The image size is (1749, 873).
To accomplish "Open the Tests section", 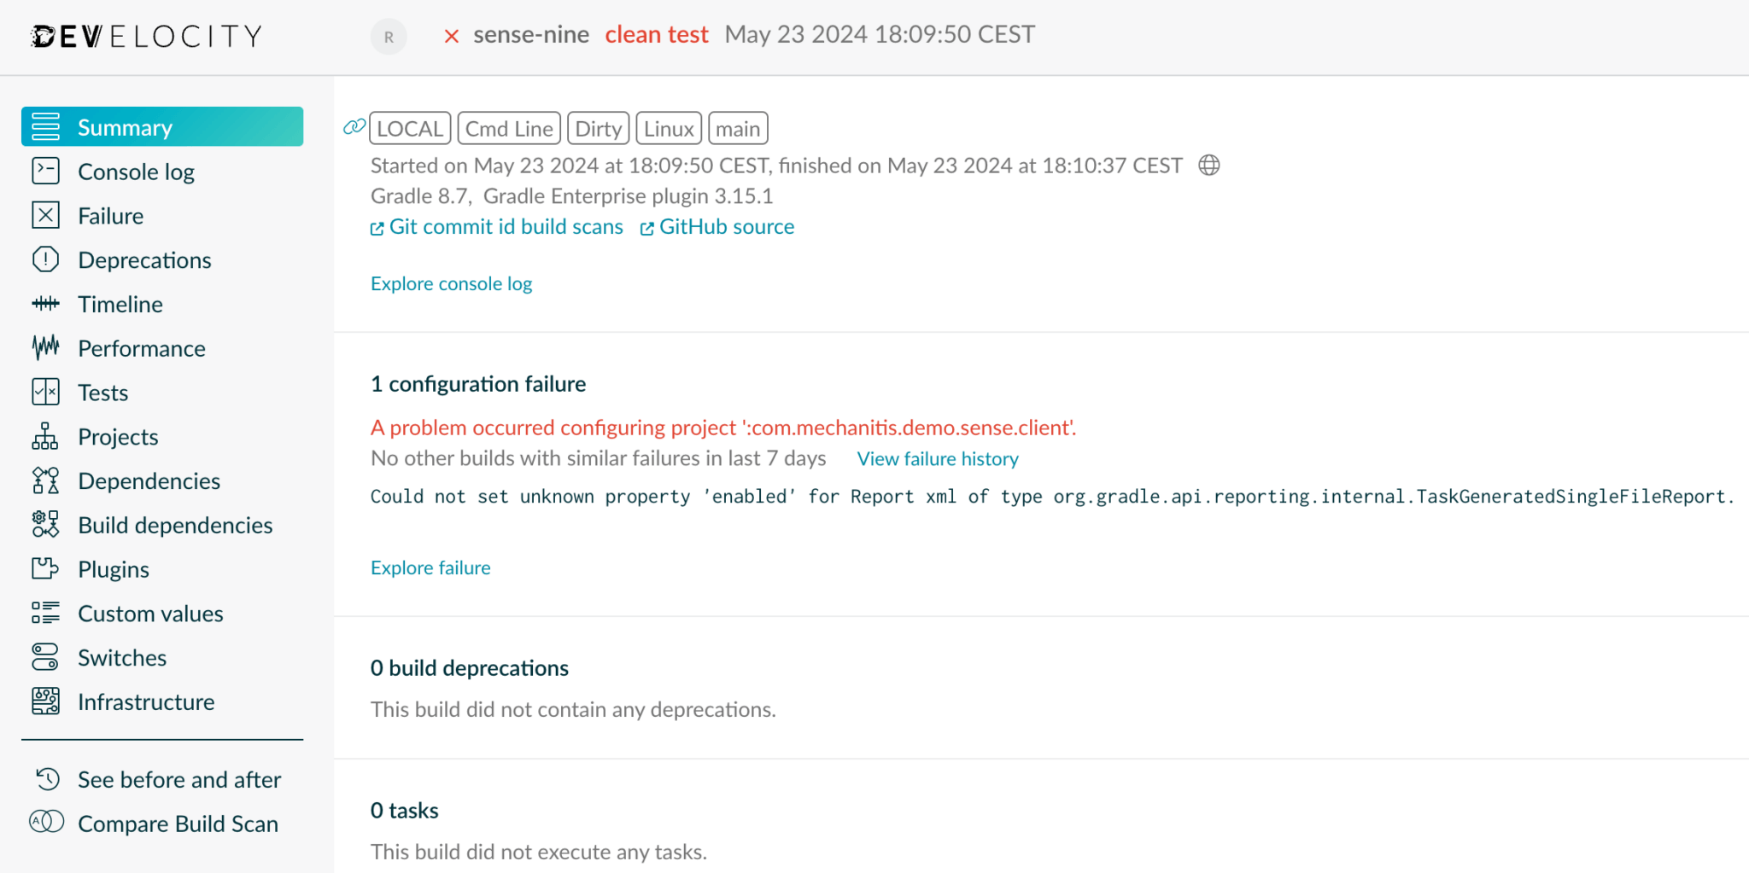I will [x=102, y=393].
